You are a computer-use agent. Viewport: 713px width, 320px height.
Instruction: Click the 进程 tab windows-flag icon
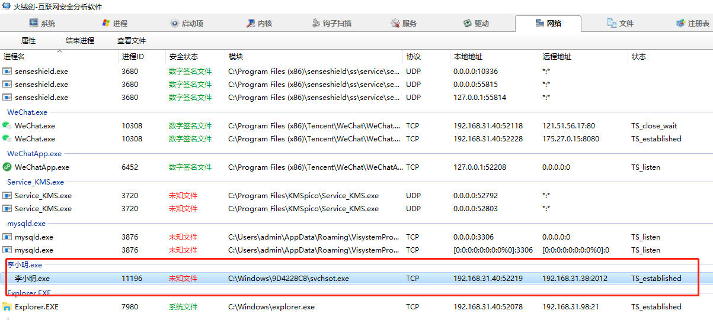tap(106, 23)
